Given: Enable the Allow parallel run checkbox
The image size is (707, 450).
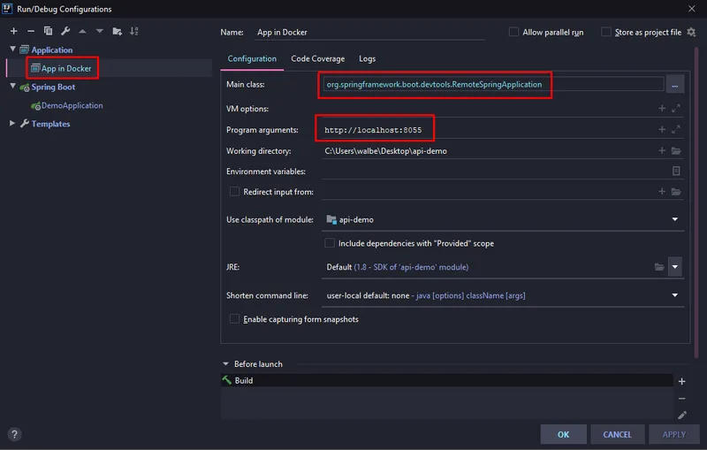Looking at the screenshot, I should (x=513, y=32).
